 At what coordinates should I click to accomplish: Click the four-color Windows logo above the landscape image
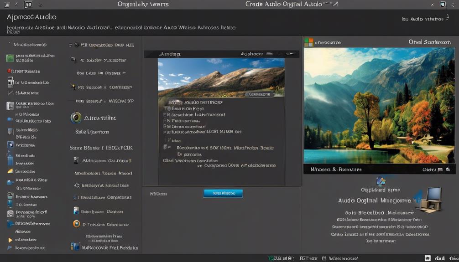click(x=309, y=42)
